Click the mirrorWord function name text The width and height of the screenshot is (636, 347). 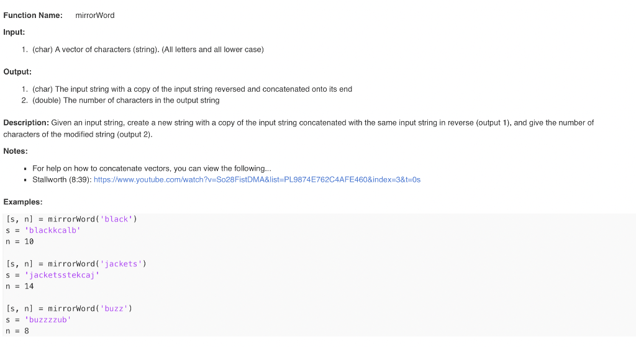tap(95, 16)
